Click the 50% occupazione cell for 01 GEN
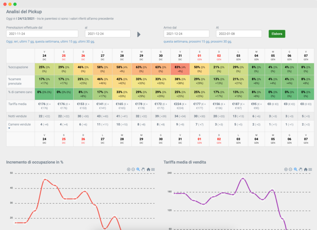 point(200,69)
